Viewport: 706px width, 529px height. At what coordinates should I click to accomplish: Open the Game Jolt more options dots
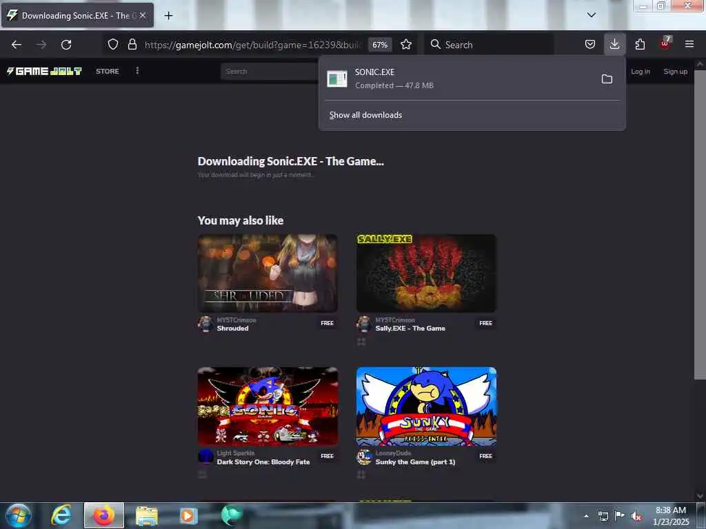pos(137,71)
